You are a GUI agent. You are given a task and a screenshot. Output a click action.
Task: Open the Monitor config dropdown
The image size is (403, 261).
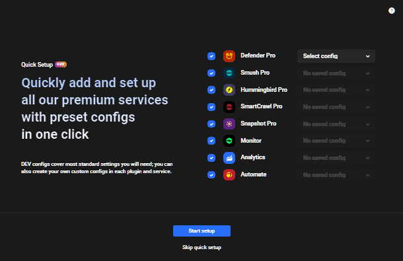pyautogui.click(x=336, y=141)
